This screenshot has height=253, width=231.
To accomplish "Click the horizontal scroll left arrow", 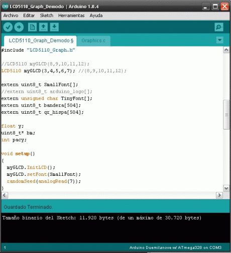I will tap(5, 195).
